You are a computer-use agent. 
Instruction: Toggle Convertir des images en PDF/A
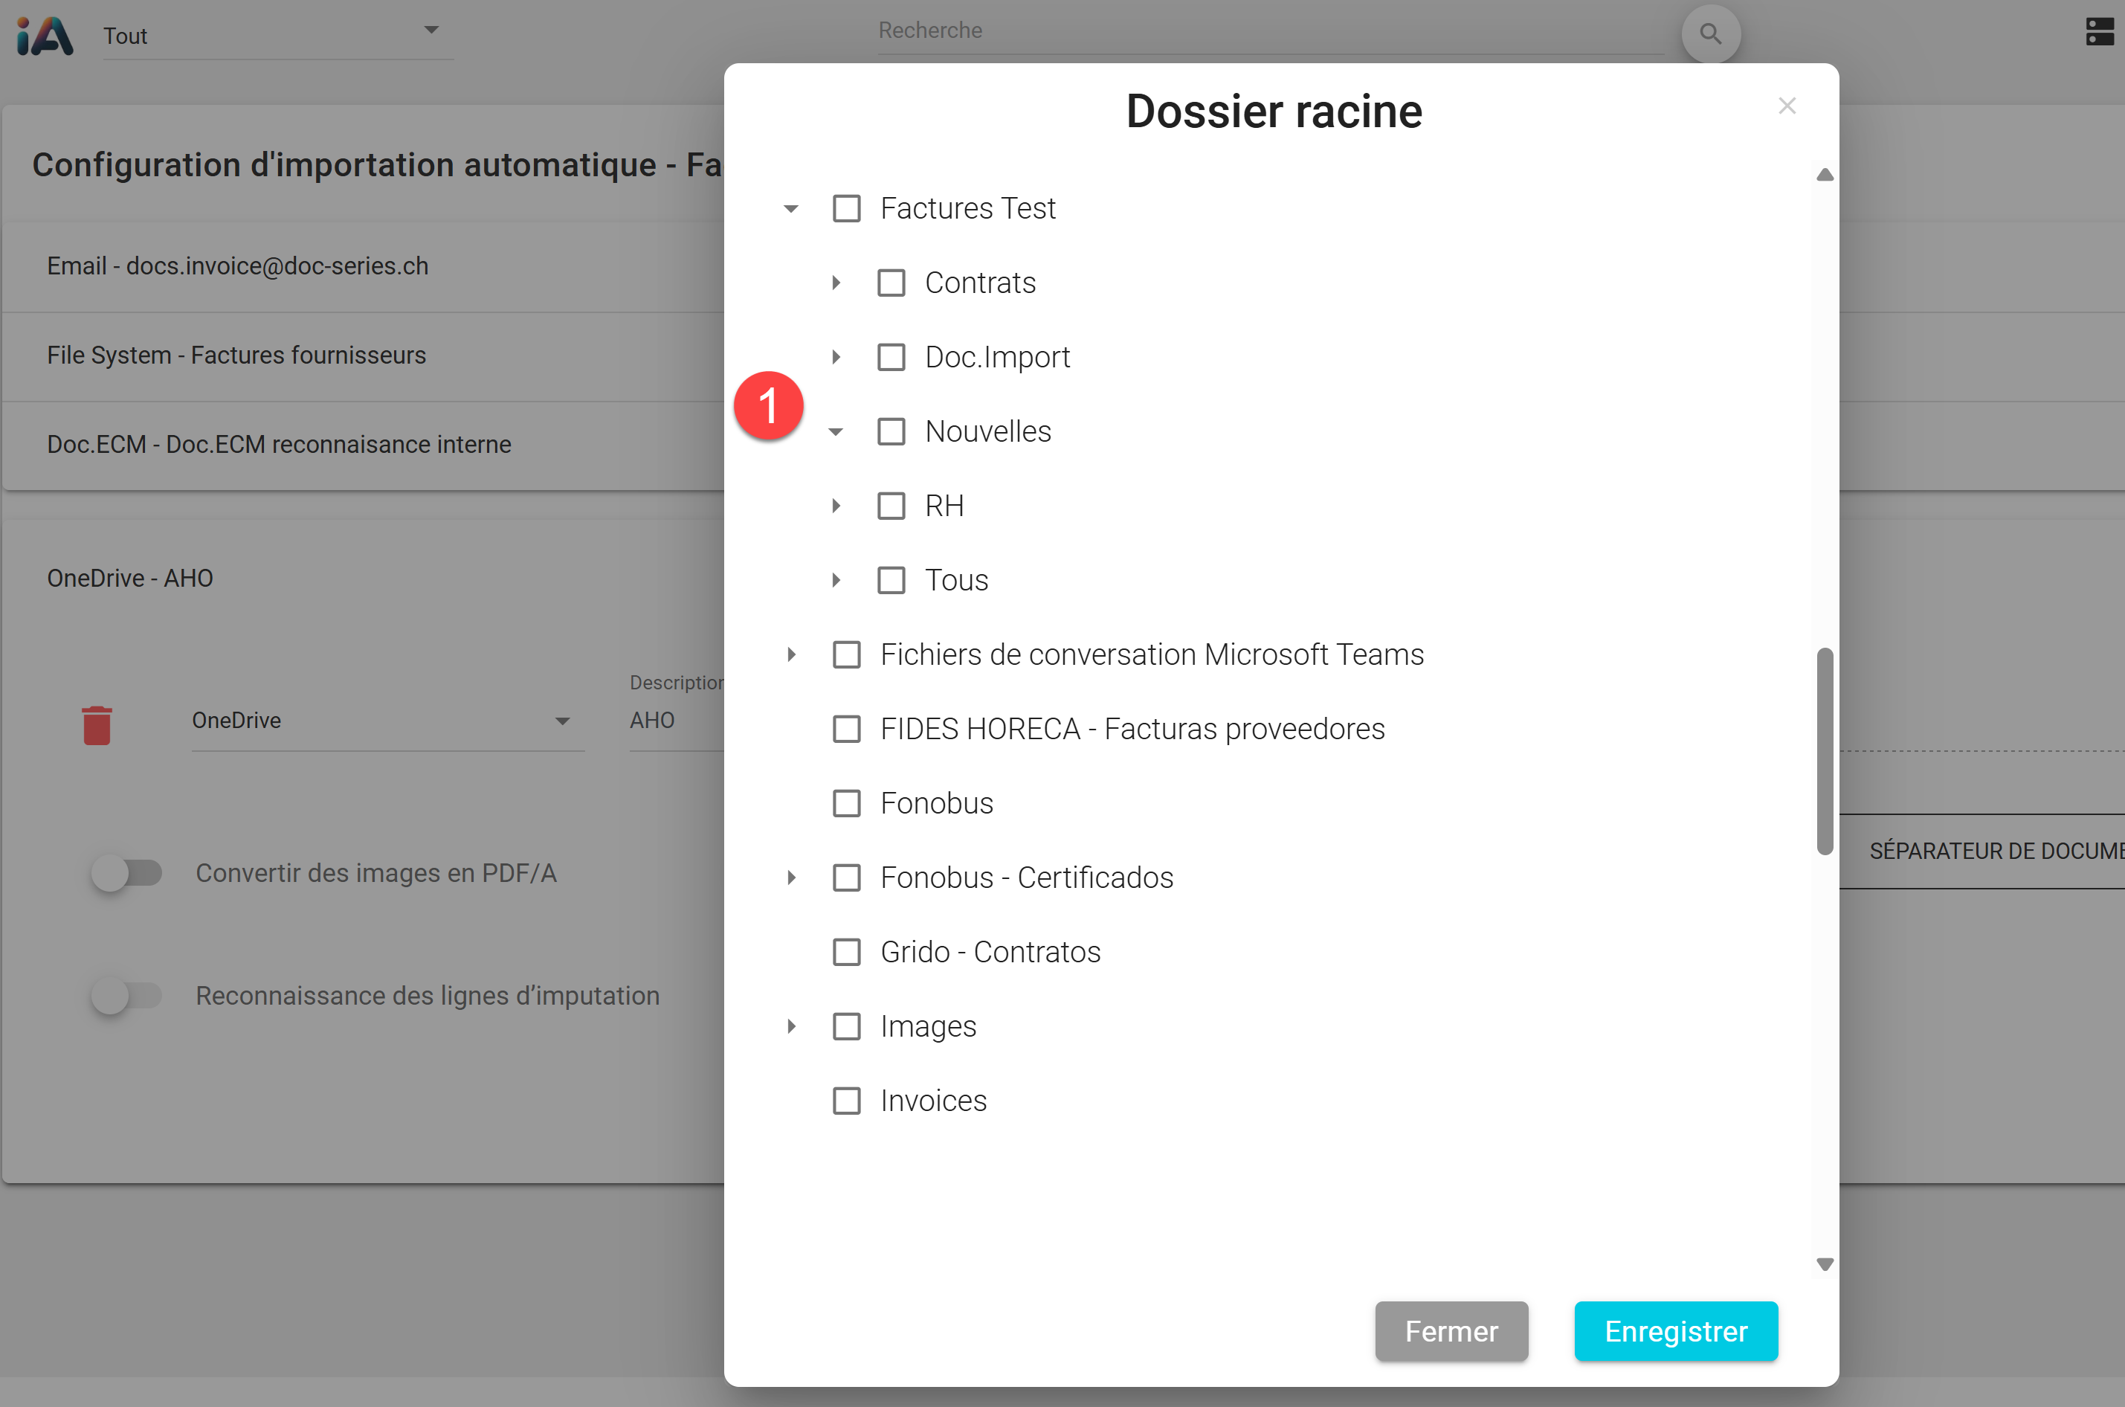tap(126, 872)
